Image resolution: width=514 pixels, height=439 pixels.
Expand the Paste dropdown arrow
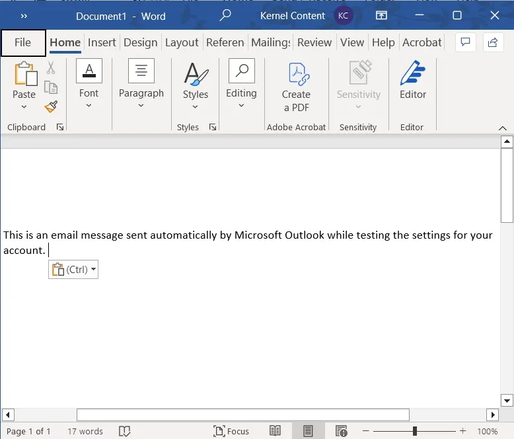tap(24, 106)
